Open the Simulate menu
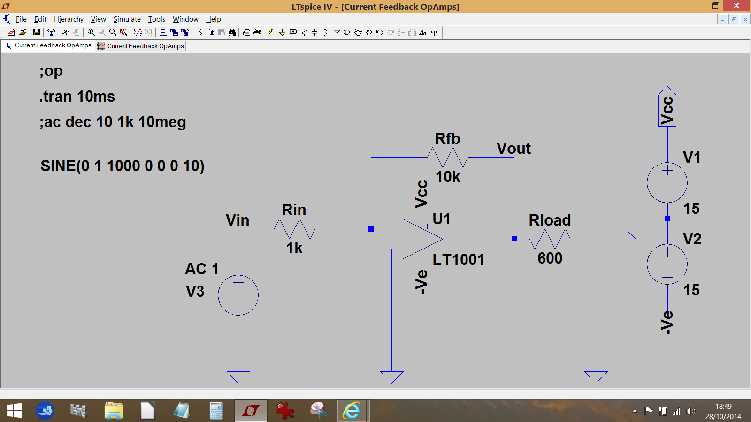This screenshot has height=422, width=751. 127,19
